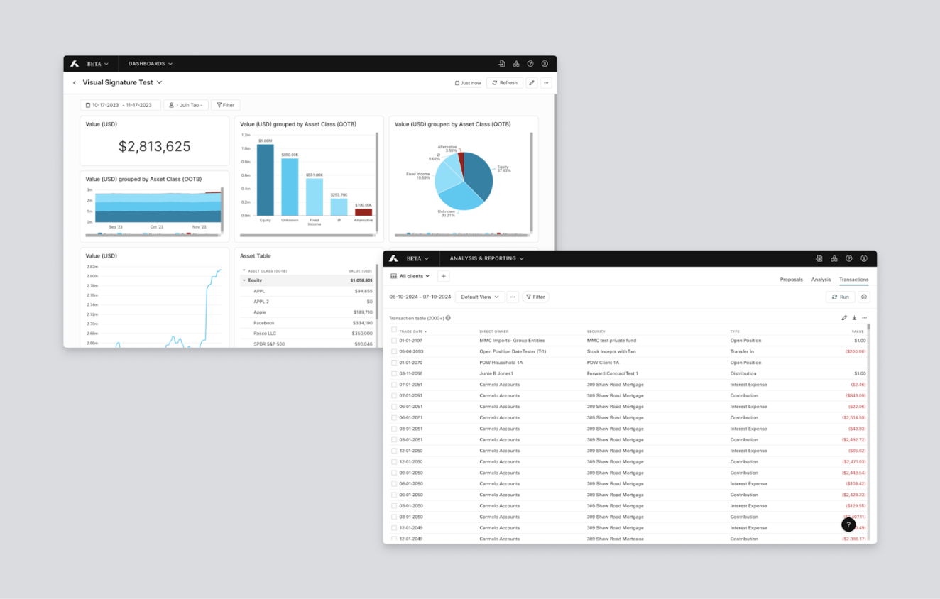The height and width of the screenshot is (599, 940).
Task: Open the Default View dropdown
Action: point(480,297)
